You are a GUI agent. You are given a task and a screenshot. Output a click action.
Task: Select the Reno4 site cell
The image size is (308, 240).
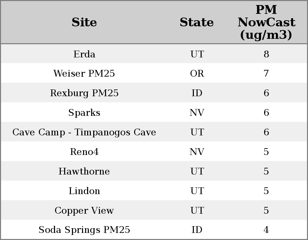(x=84, y=152)
